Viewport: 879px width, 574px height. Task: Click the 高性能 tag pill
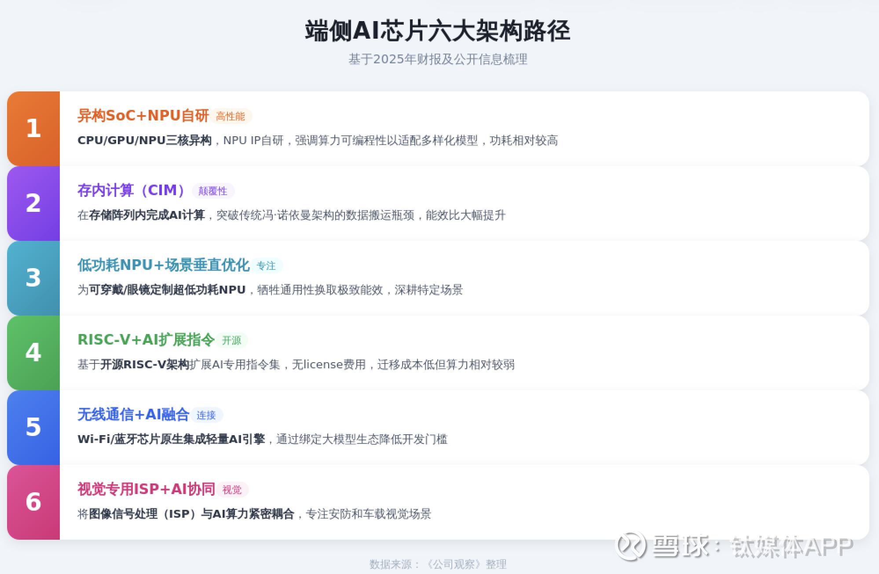coord(231,116)
